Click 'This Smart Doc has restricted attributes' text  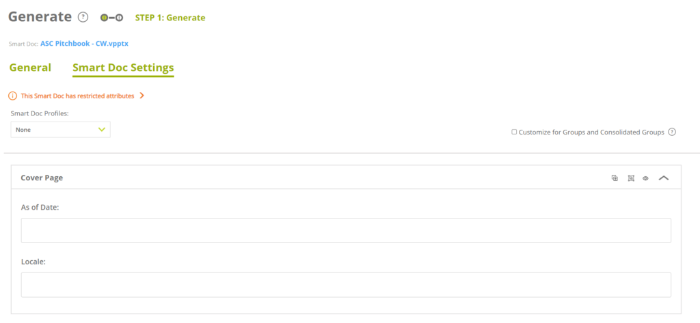click(x=77, y=96)
